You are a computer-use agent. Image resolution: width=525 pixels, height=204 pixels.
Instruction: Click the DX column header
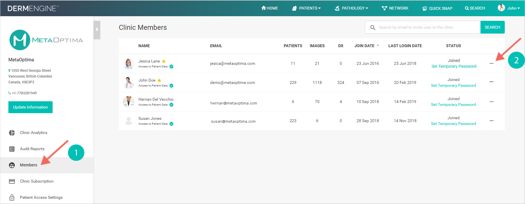click(341, 46)
